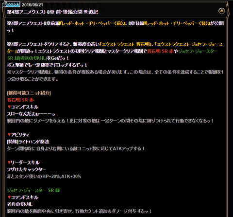The image size is (233, 217).
Task: Click the description starting 範囲内の敵を画面中央に引き寄せ
Action: tap(79, 211)
